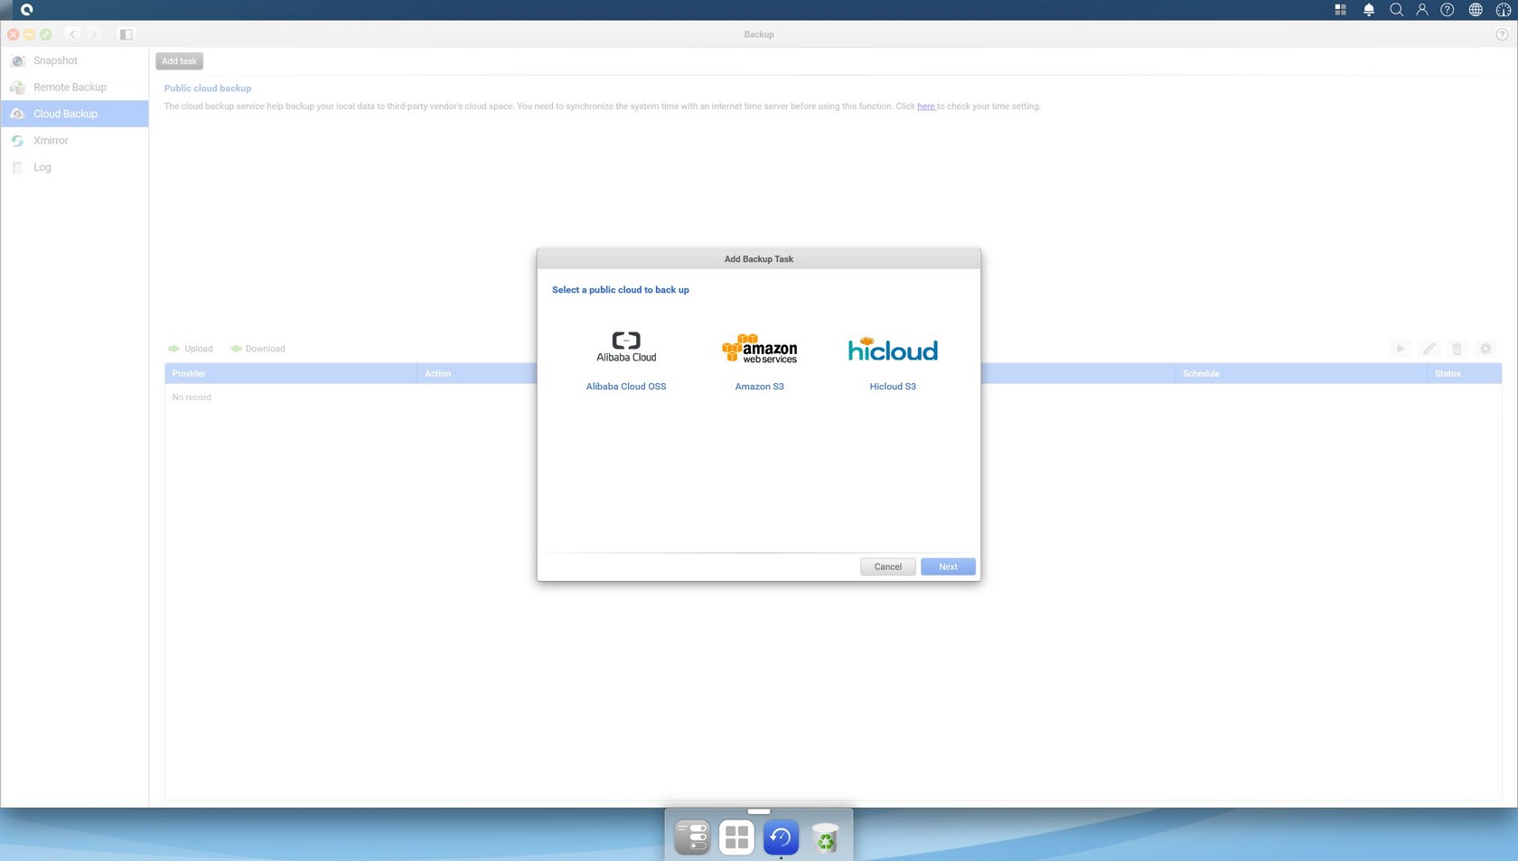Click the Public cloud backup heading

(x=208, y=89)
